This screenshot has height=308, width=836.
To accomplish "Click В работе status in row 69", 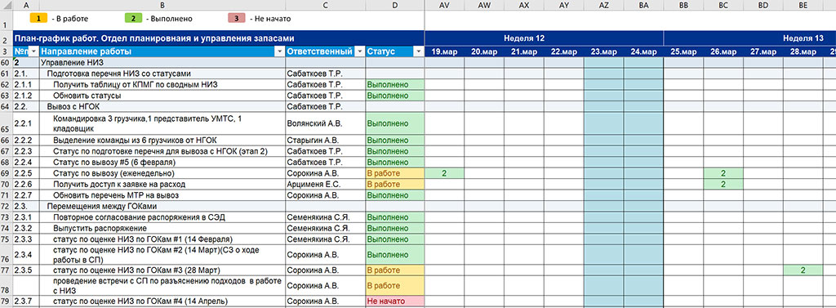I will [394, 173].
